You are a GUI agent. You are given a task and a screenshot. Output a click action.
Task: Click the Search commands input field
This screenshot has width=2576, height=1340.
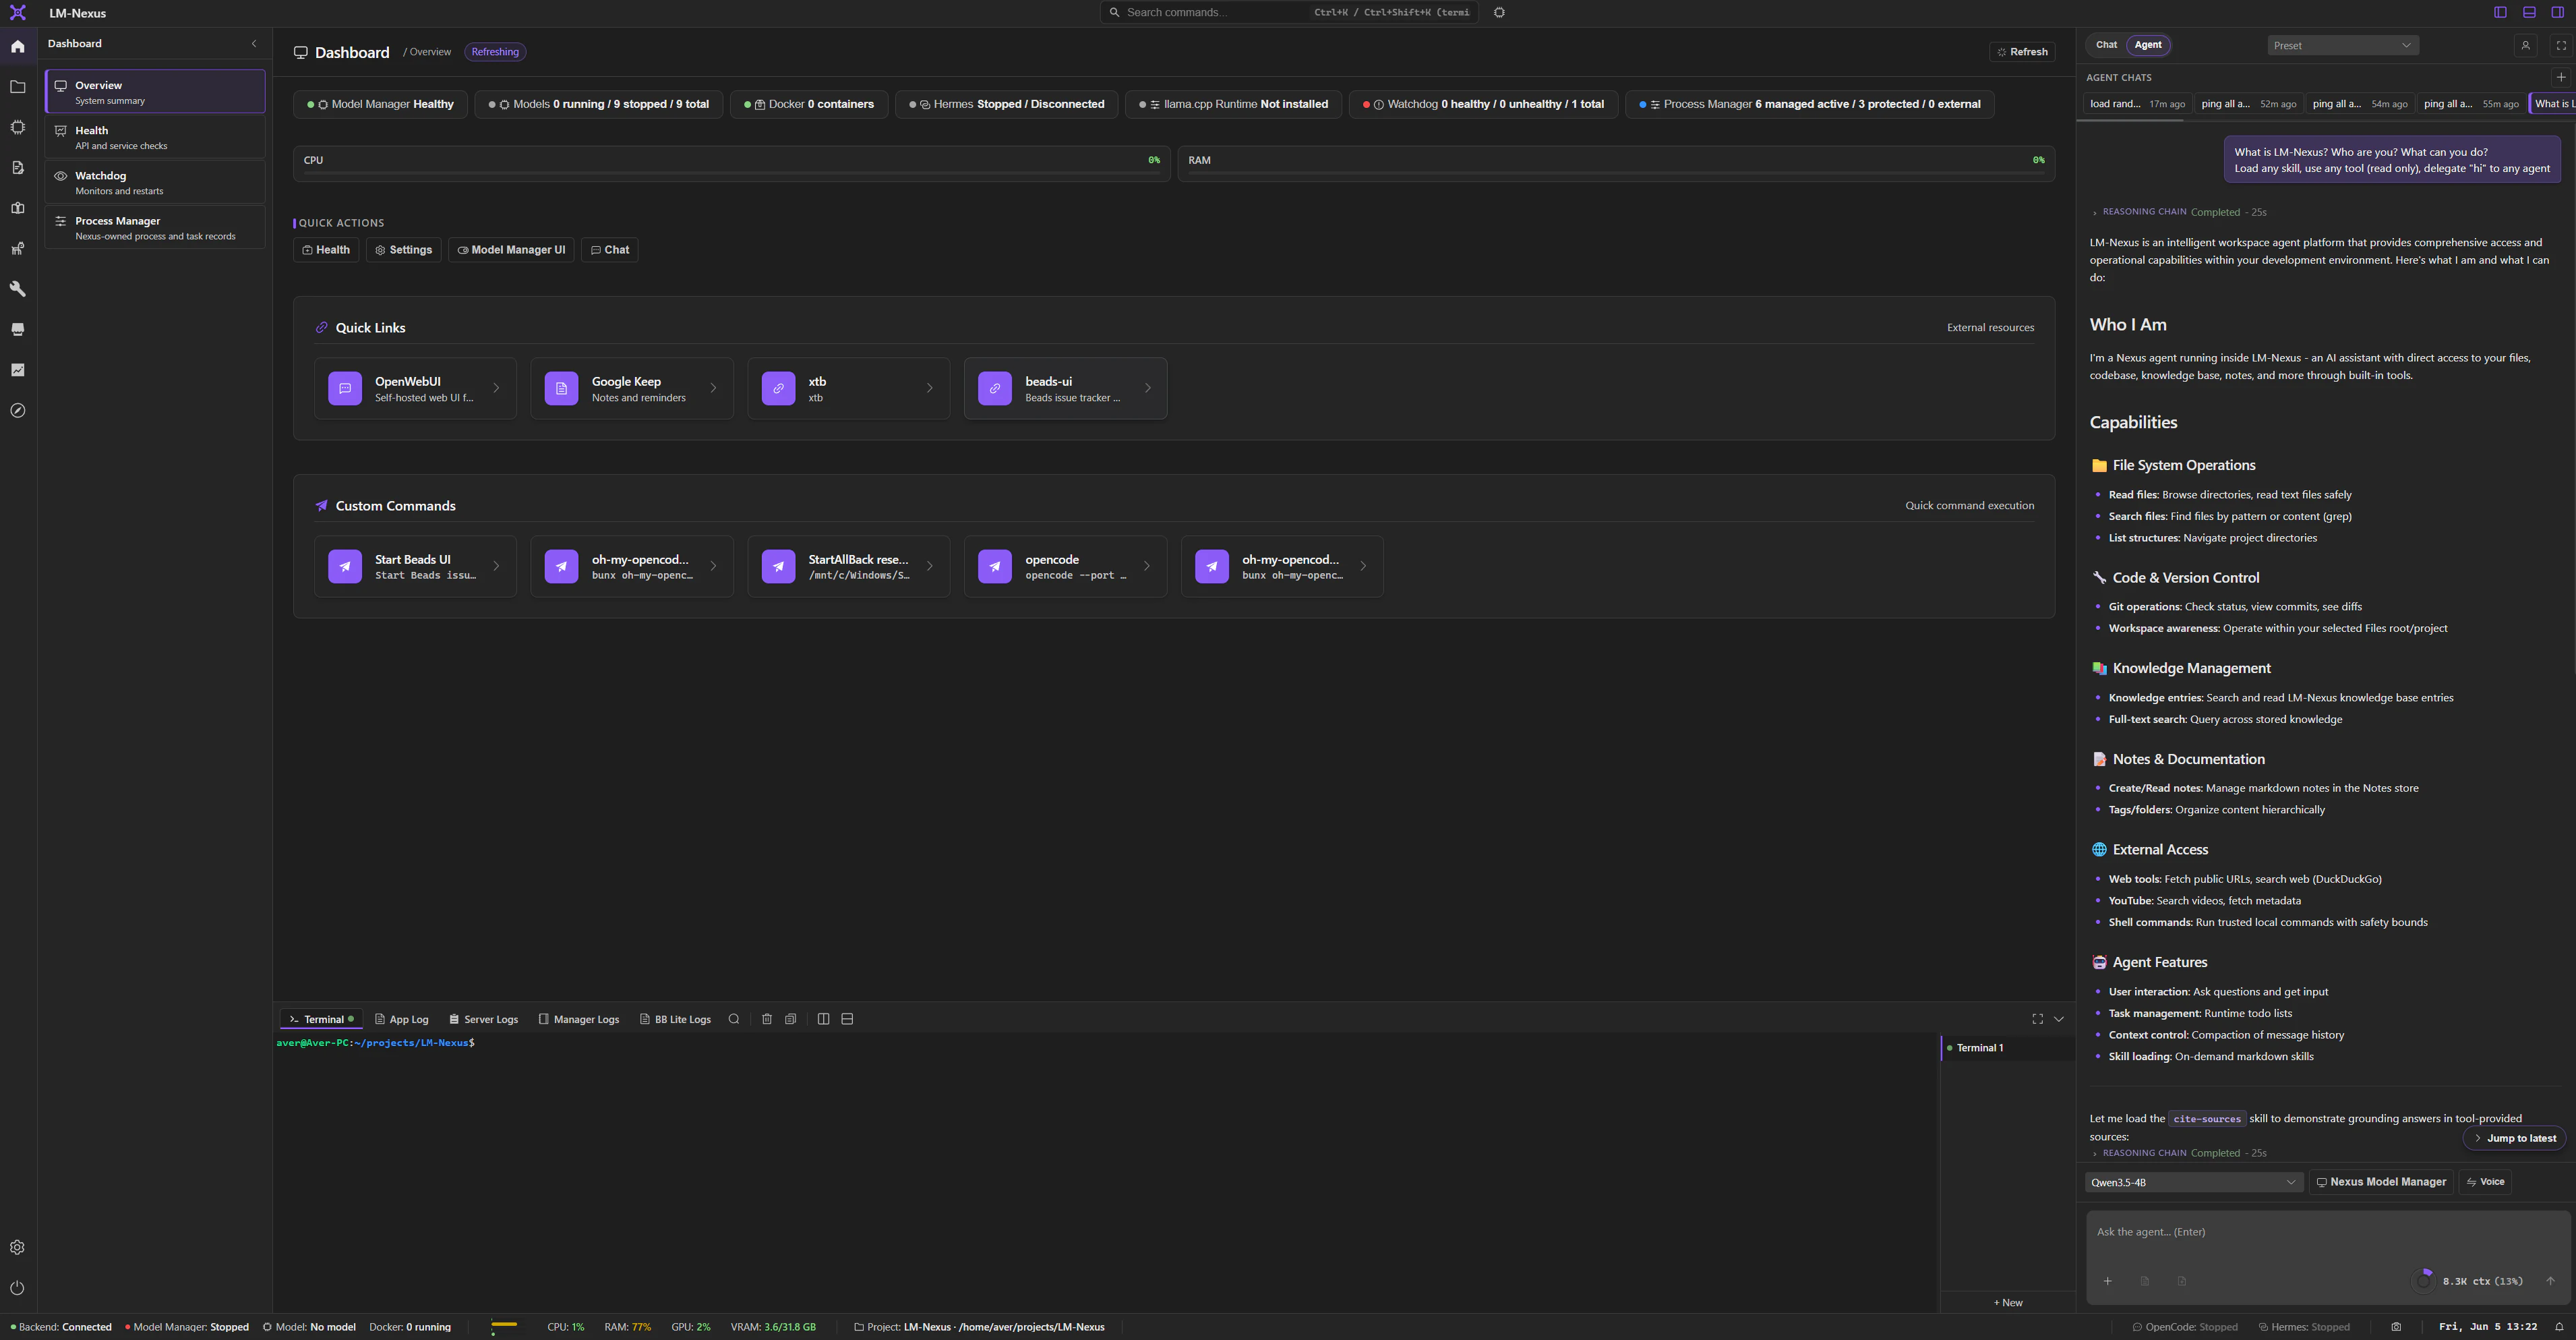tap(1289, 12)
